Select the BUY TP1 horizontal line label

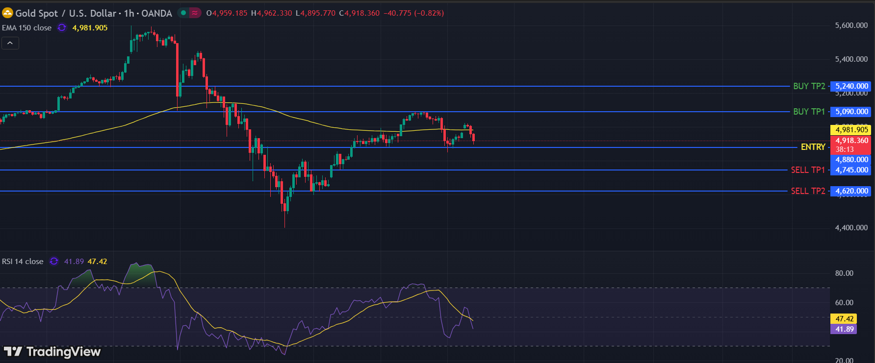(809, 112)
